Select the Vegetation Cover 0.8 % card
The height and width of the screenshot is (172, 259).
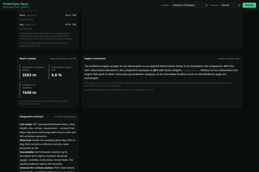click(x=62, y=72)
